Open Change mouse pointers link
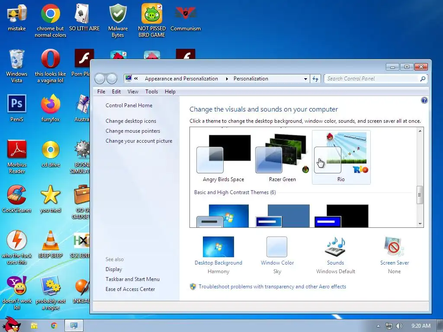The height and width of the screenshot is (332, 443). point(133,131)
